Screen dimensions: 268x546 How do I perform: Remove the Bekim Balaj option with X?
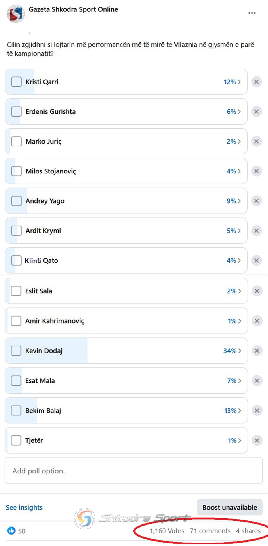click(257, 410)
